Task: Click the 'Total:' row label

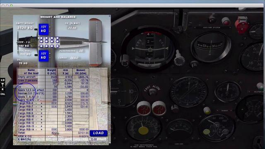Action: click(22, 133)
